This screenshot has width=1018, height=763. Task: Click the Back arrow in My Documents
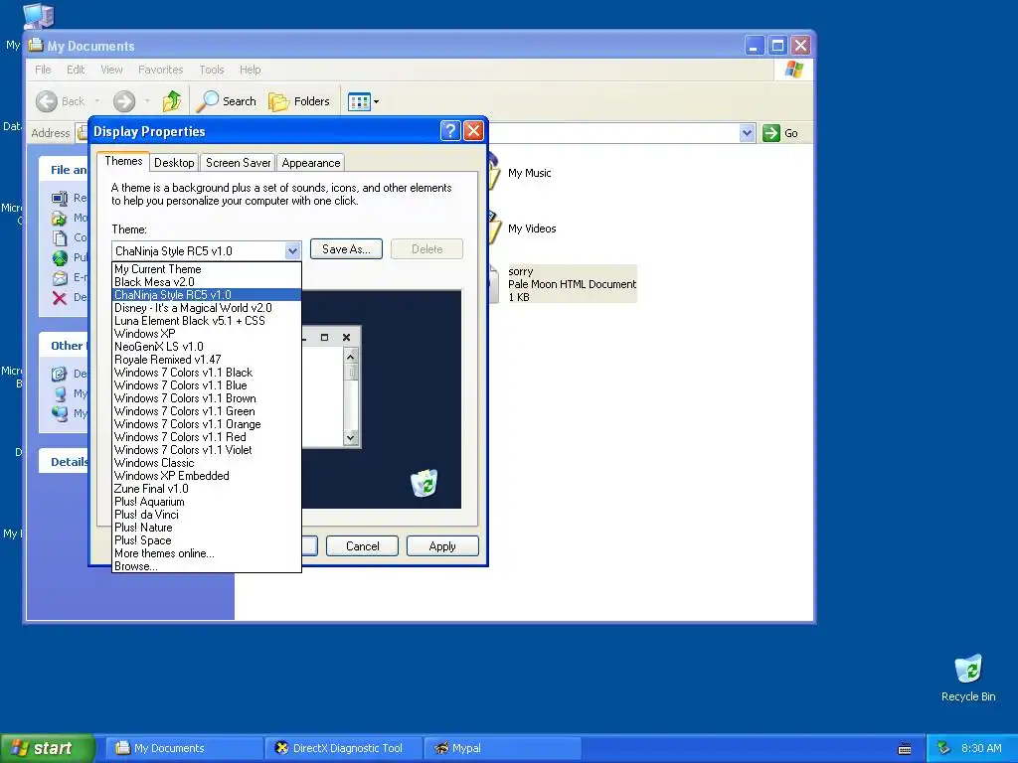47,101
